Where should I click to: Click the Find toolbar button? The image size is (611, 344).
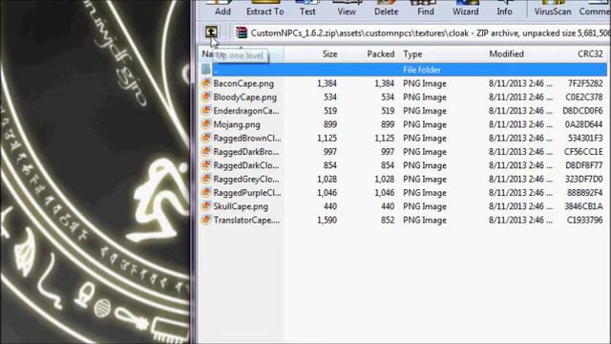(x=426, y=9)
